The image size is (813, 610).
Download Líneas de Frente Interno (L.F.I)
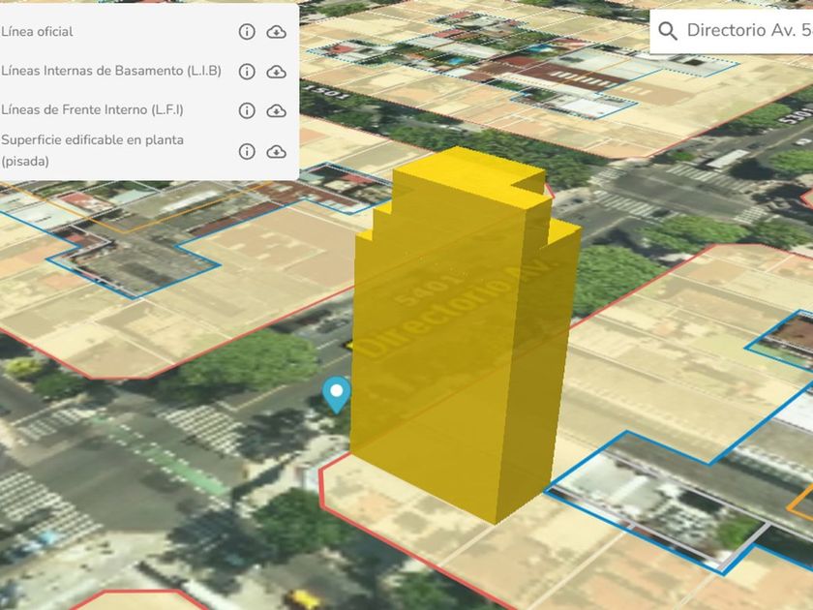point(276,110)
